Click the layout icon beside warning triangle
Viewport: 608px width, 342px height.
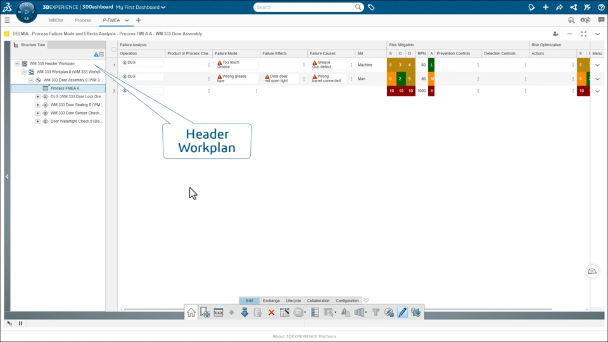click(101, 54)
